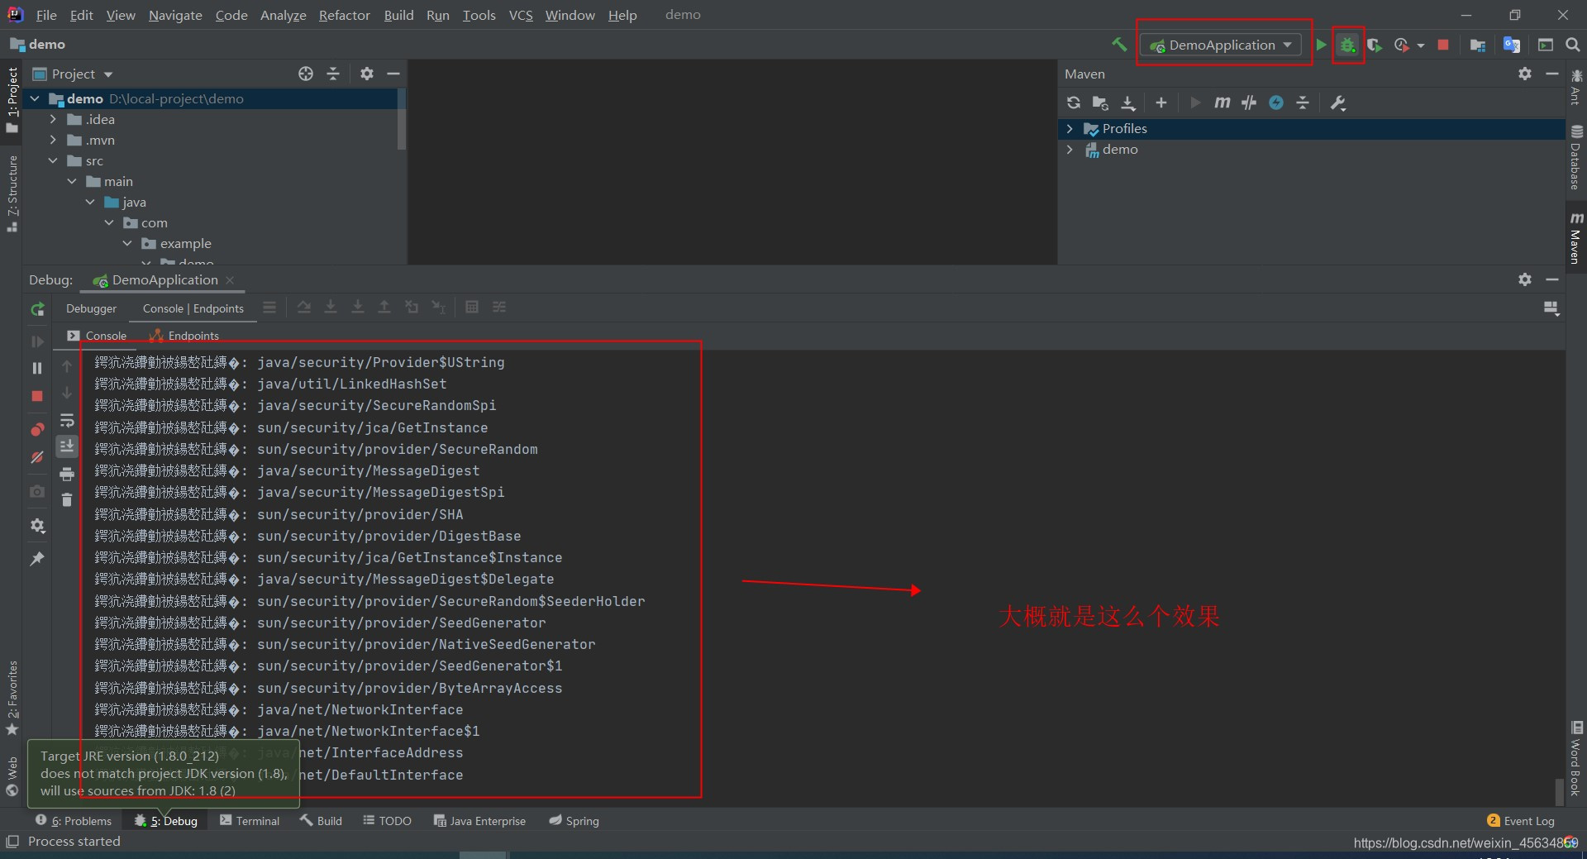Open Search Everywhere magnifier icon

(x=1573, y=45)
